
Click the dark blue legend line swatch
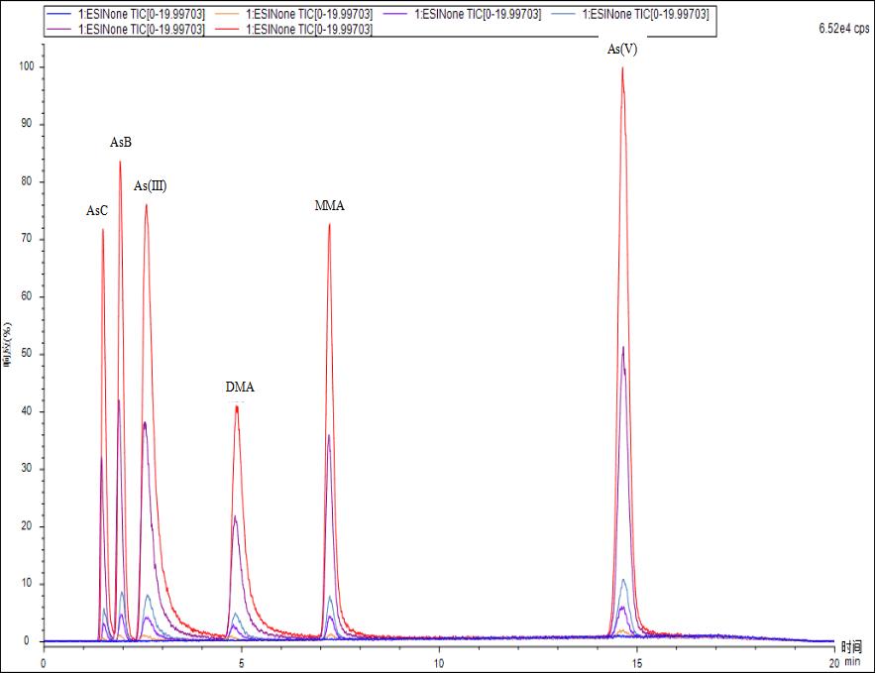(59, 15)
